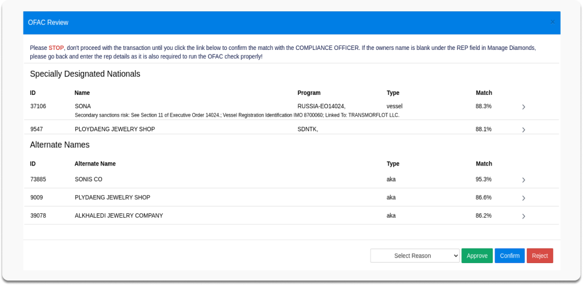The image size is (583, 285).
Task: Expand the SONA vessel match row chevron
Action: click(x=524, y=107)
